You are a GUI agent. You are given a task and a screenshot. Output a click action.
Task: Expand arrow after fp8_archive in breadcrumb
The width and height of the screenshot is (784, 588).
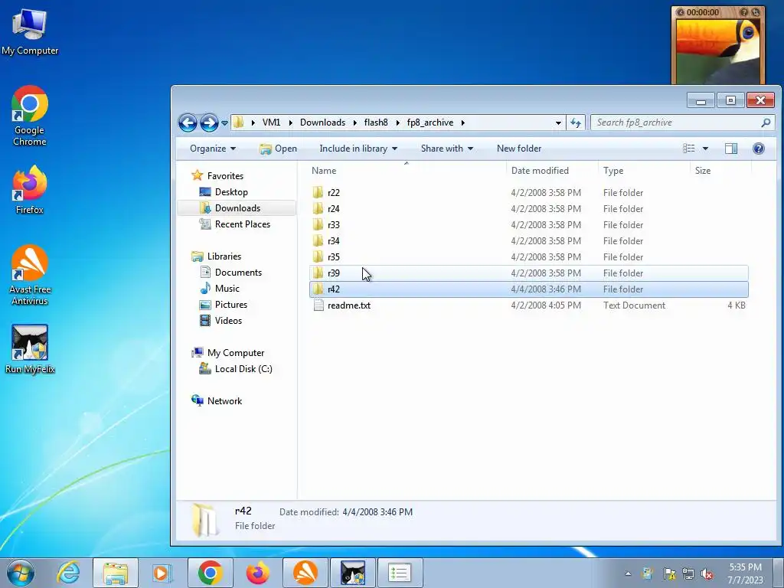coord(463,123)
